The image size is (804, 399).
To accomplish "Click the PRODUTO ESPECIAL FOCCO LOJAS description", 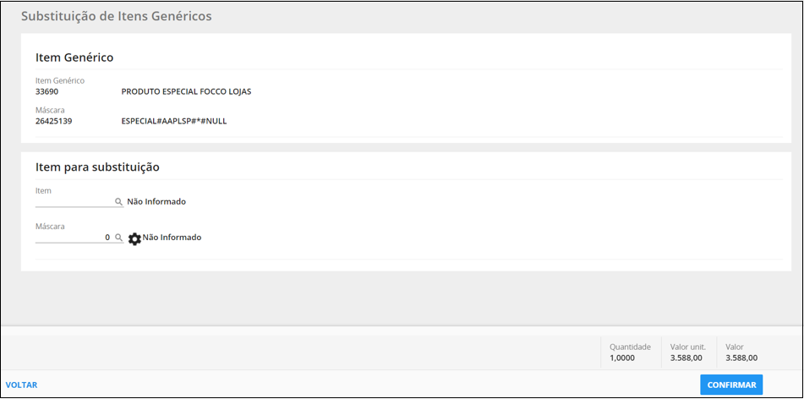I will 186,92.
